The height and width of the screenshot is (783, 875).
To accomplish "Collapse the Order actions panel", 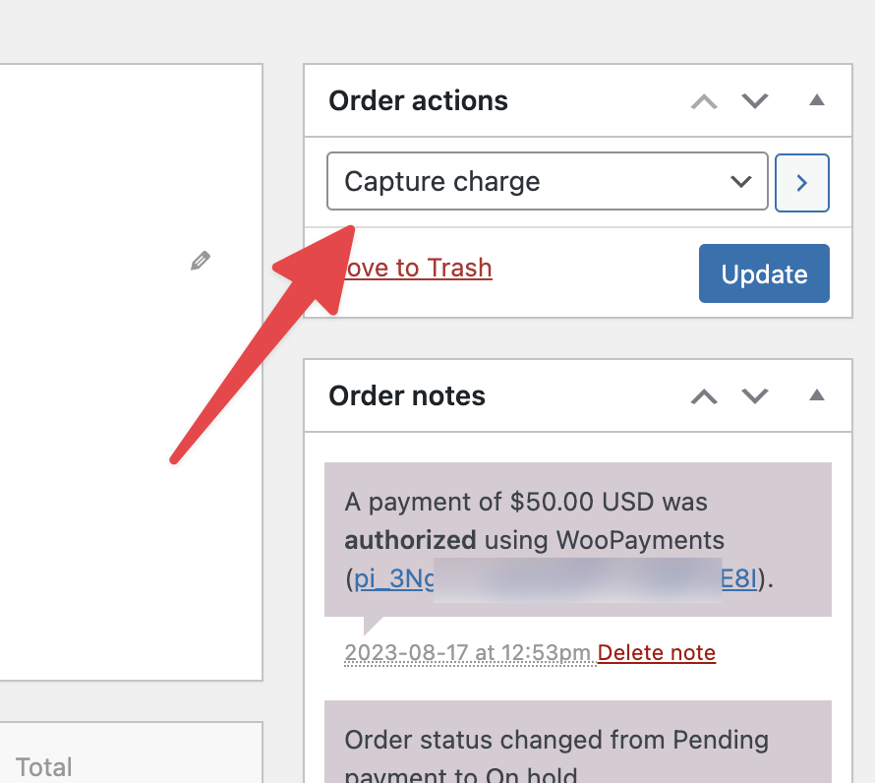I will pyautogui.click(x=816, y=100).
